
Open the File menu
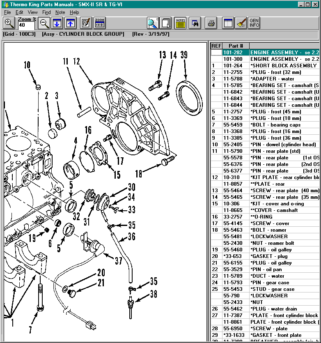click(x=7, y=12)
